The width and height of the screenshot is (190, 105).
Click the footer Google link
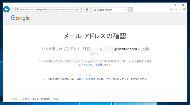(x=14, y=99)
